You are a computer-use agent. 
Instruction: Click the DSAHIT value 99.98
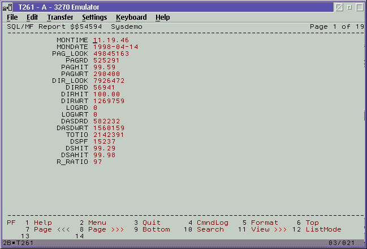click(104, 155)
